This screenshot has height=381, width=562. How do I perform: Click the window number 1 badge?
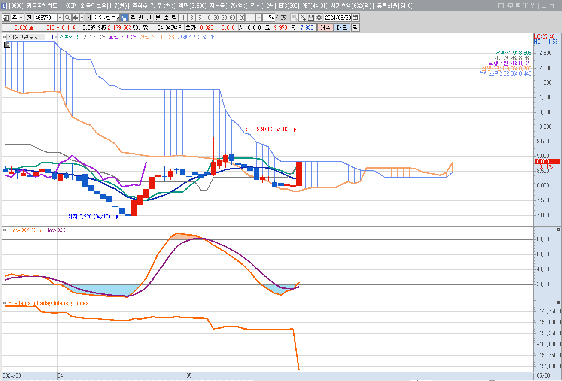(4, 6)
